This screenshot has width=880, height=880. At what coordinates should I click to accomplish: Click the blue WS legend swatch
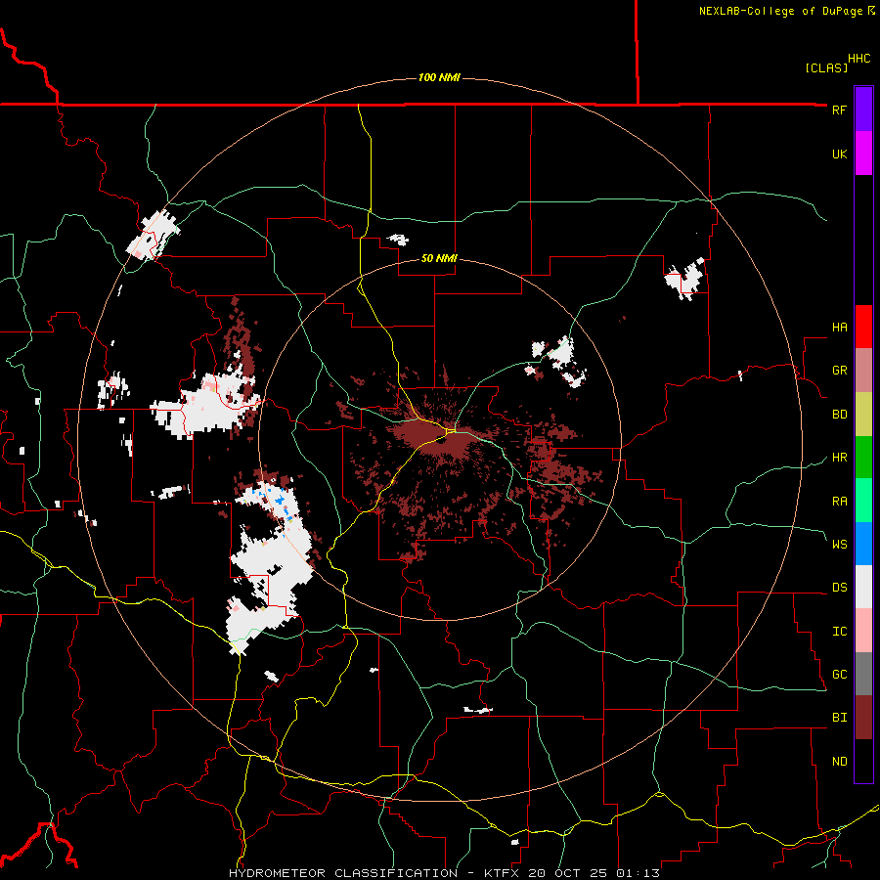[x=863, y=544]
